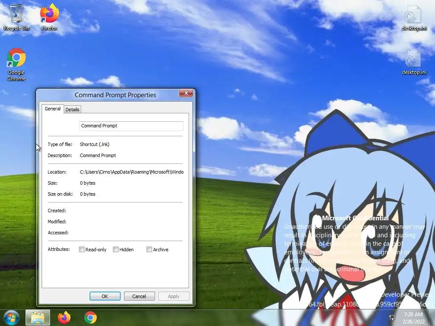Click the Shortcut (.lnk) file type value
This screenshot has width=435, height=326.
pos(95,144)
